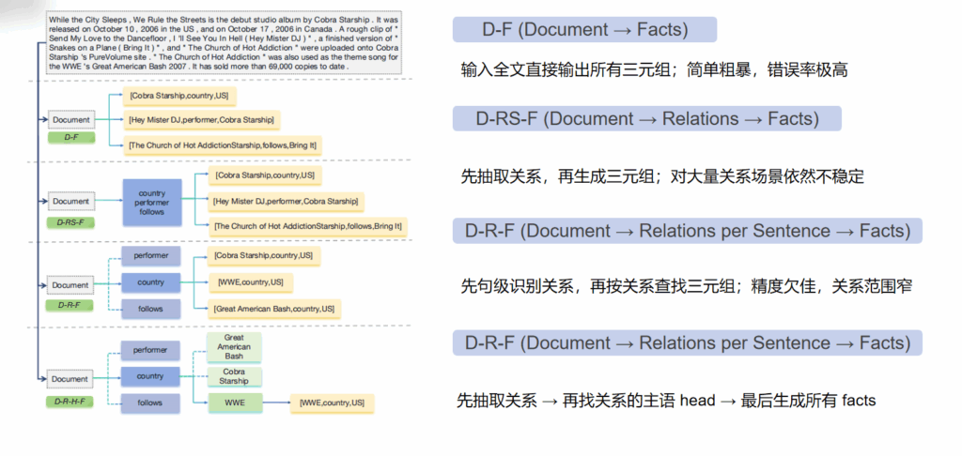Click the green D-F label under Document

(x=70, y=137)
